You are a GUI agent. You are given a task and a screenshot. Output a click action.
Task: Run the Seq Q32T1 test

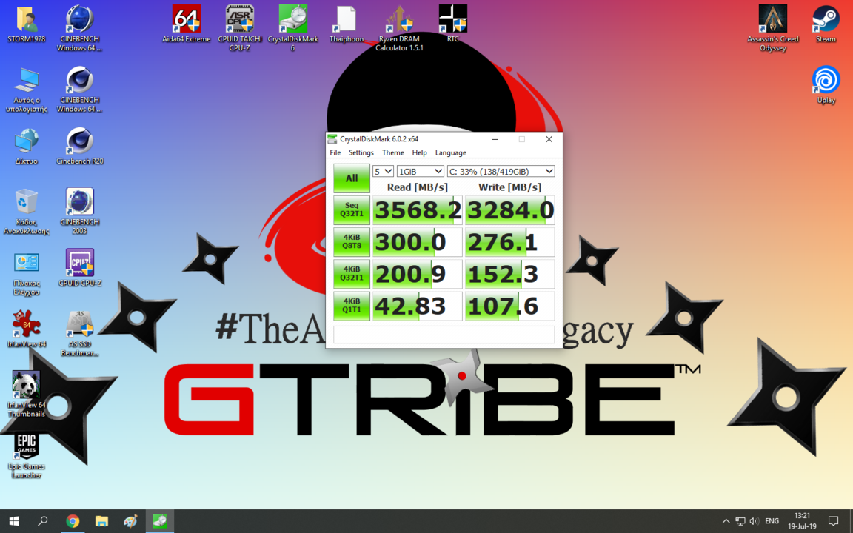pos(352,210)
